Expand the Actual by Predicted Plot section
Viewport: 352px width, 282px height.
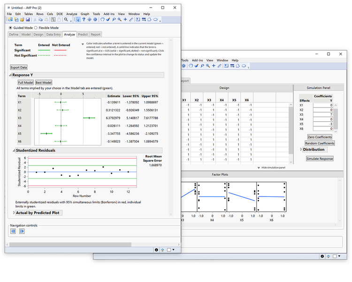point(14,213)
